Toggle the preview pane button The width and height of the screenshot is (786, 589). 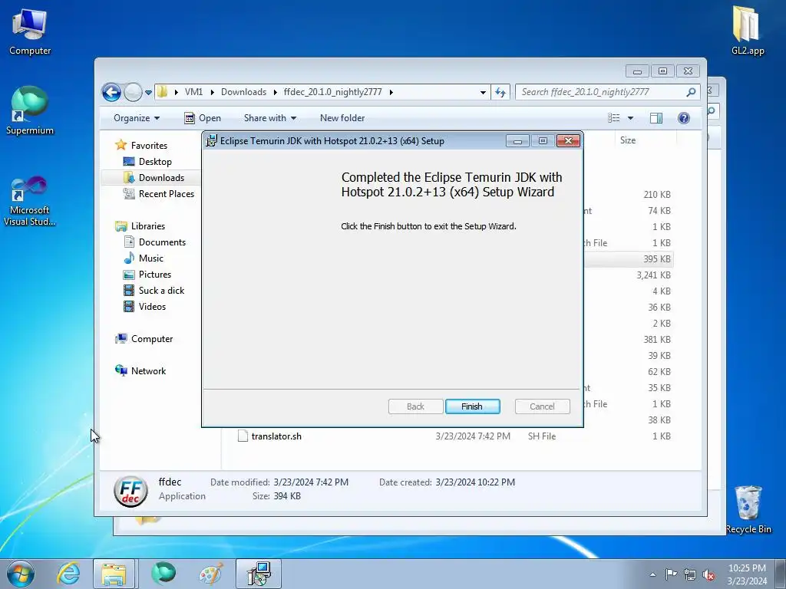point(656,118)
